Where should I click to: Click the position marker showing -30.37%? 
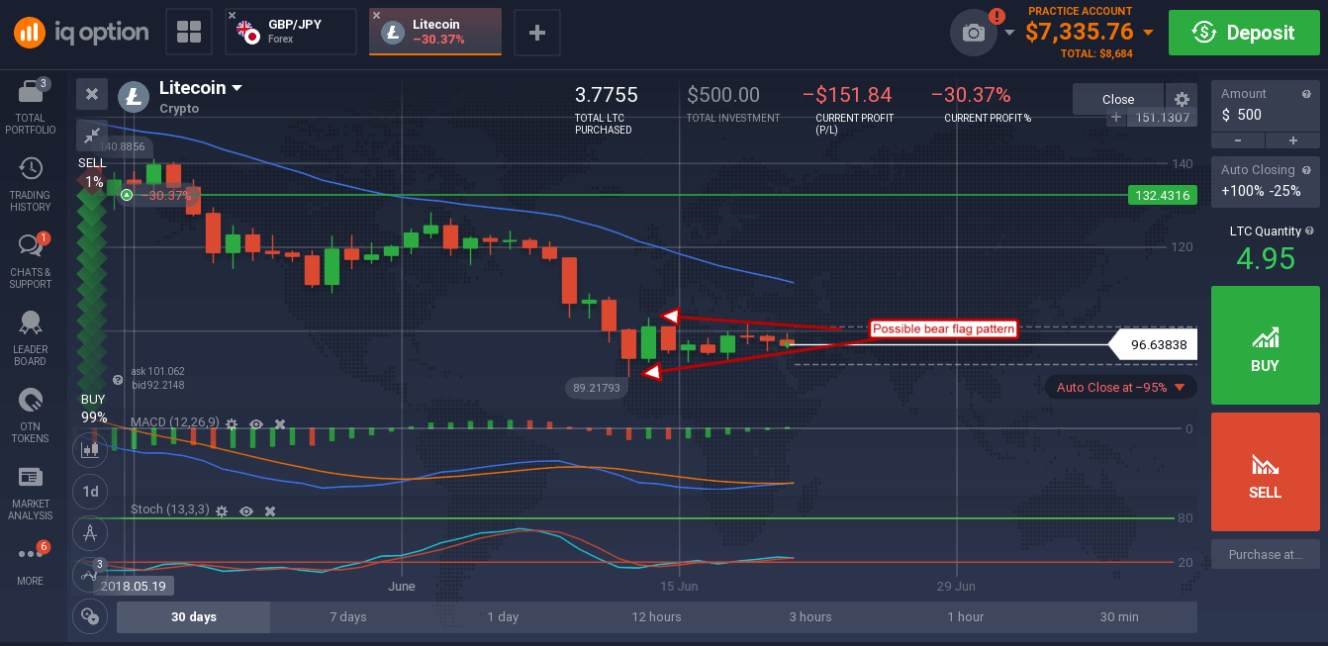[158, 196]
